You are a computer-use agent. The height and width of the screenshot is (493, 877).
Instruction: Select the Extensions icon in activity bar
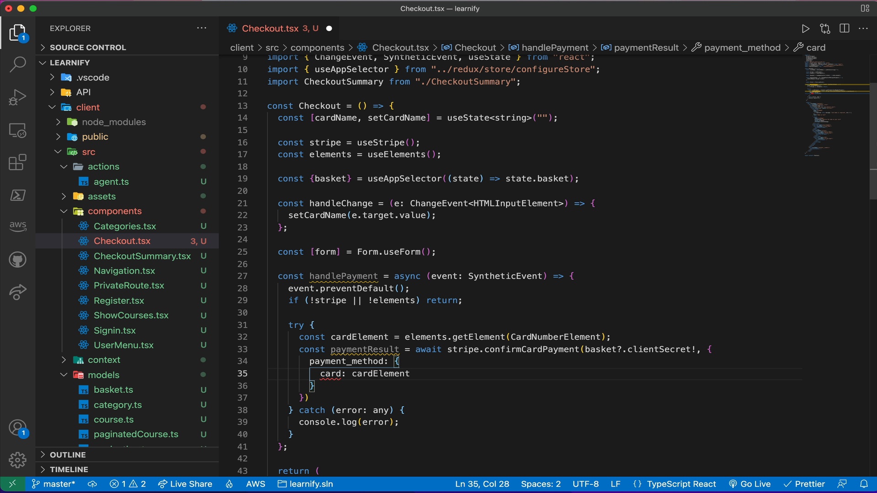coord(16,163)
